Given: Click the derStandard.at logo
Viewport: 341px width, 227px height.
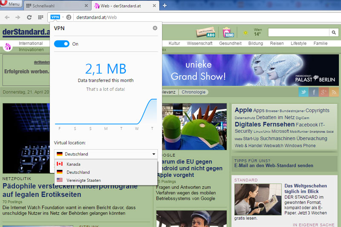Looking at the screenshot, I should [26, 32].
